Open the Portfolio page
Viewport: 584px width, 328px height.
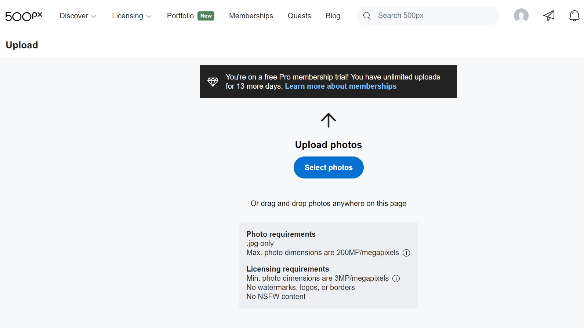180,16
